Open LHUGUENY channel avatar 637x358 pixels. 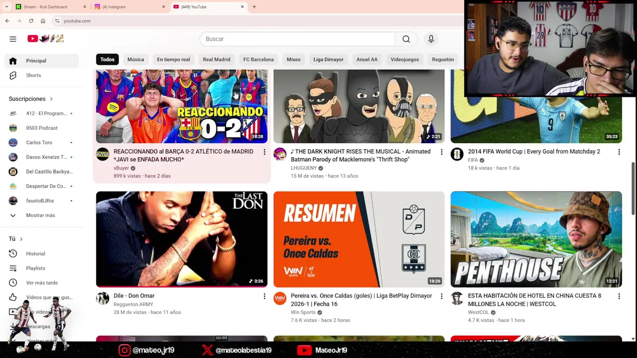[280, 154]
